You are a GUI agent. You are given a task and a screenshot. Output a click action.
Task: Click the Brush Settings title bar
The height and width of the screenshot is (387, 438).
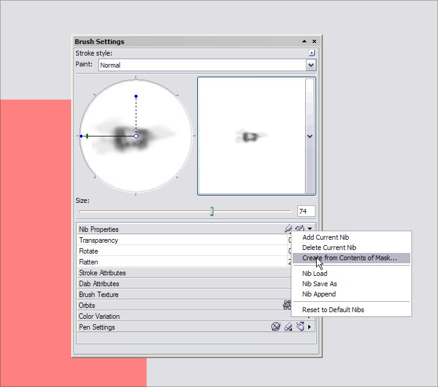(197, 42)
